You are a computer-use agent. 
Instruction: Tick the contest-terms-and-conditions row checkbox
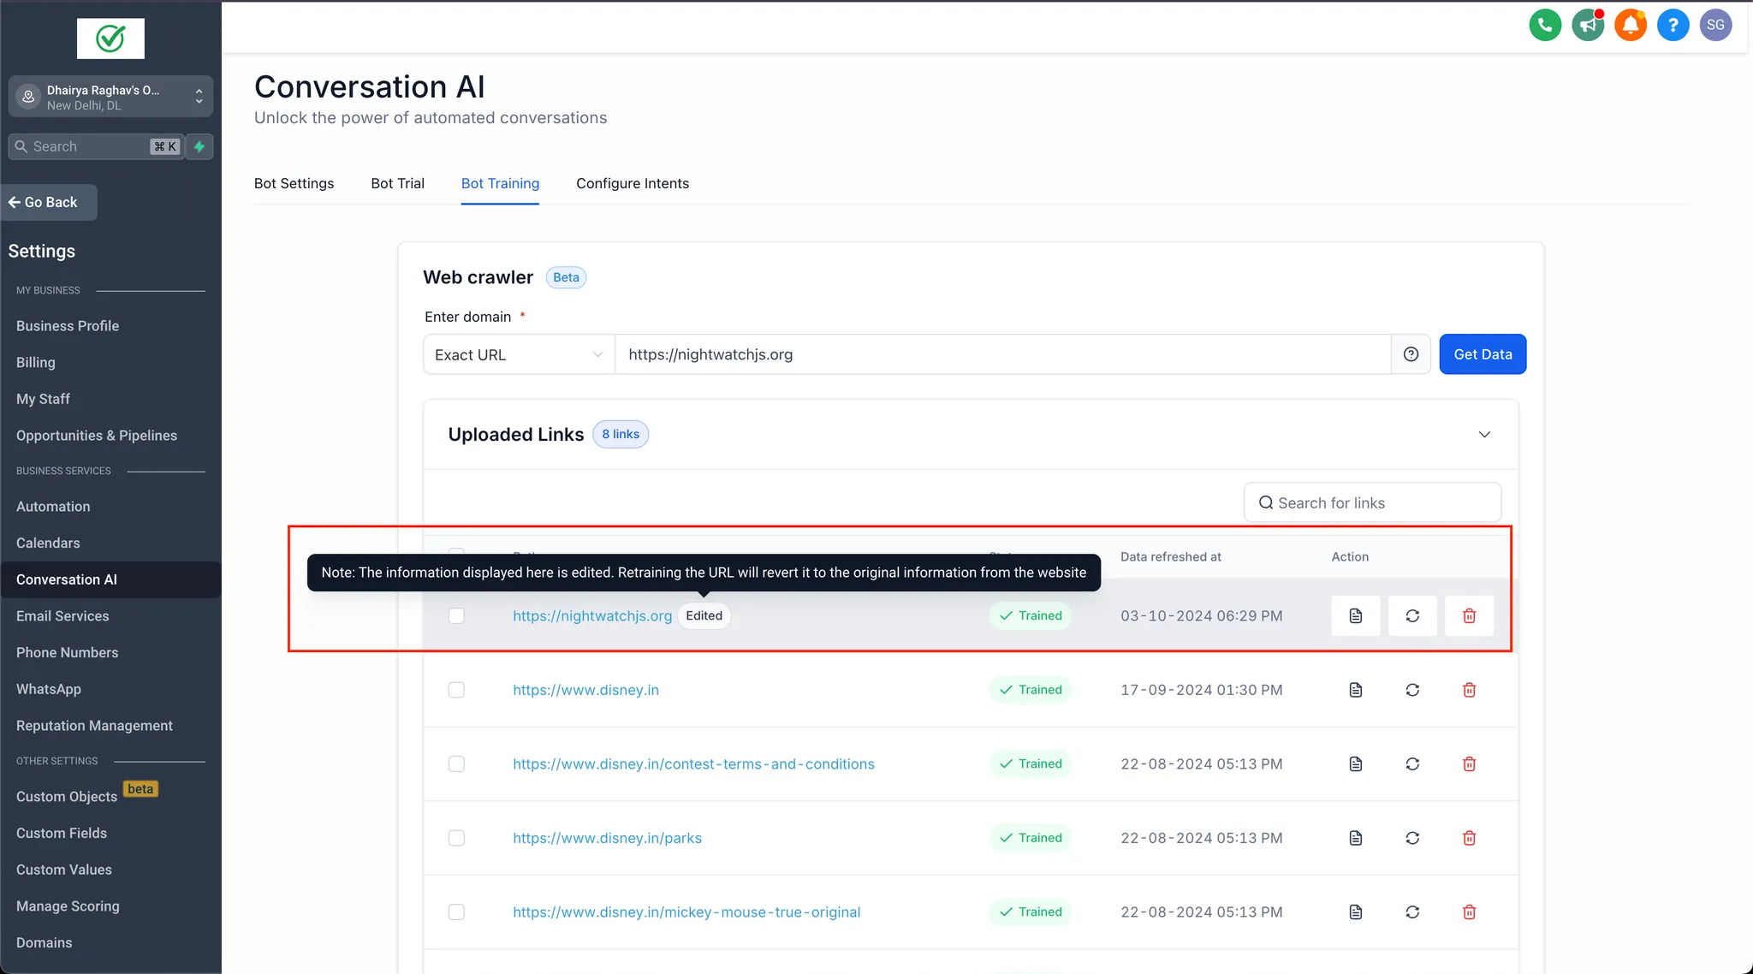(456, 763)
